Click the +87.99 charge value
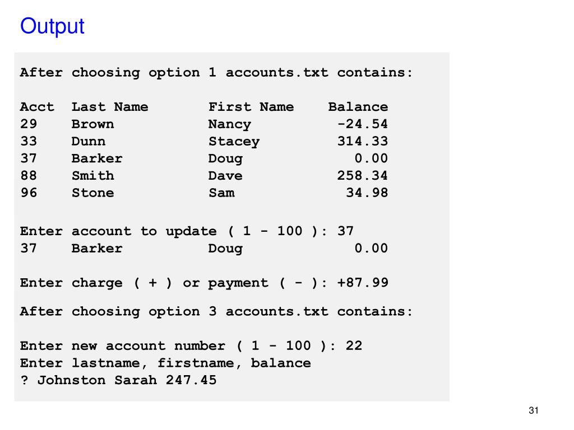Viewport: 574px width, 430px height. click(x=363, y=283)
